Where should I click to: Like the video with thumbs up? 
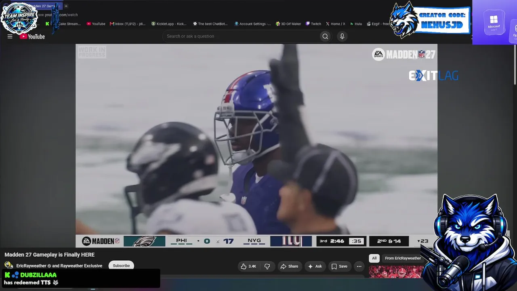click(x=248, y=266)
